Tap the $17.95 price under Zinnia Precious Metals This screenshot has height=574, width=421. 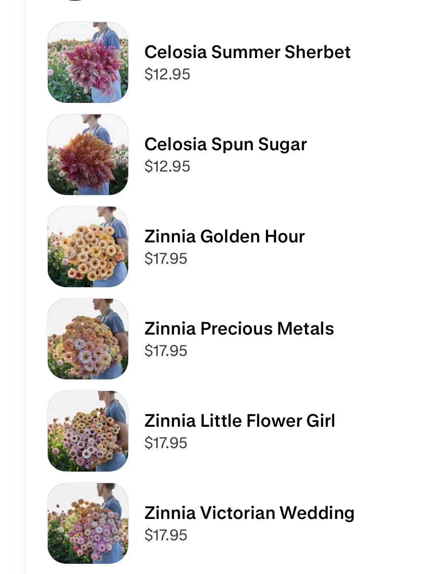(x=166, y=351)
